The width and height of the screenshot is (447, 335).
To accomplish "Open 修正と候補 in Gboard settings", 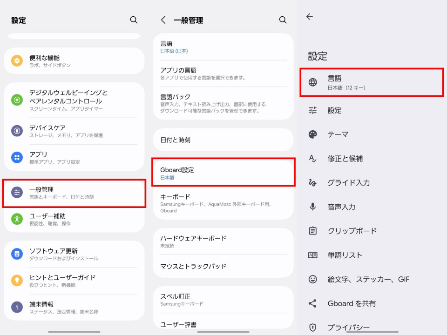I will point(372,159).
